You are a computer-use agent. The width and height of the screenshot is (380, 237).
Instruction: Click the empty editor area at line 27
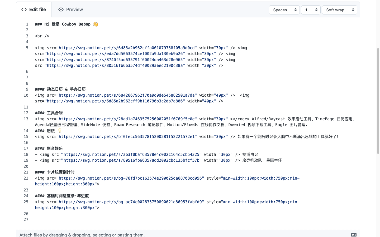(106, 219)
